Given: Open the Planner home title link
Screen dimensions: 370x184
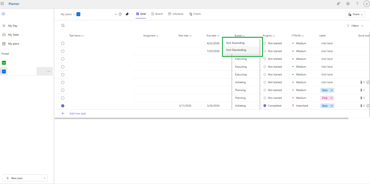Looking at the screenshot, I should pyautogui.click(x=14, y=4).
